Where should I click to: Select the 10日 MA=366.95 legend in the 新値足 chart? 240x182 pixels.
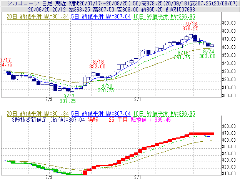(164, 114)
